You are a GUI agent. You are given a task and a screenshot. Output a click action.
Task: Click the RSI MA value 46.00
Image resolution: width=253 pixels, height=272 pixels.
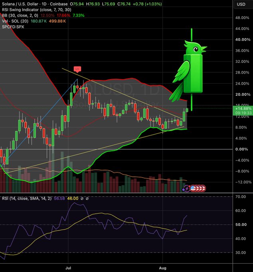(73, 198)
